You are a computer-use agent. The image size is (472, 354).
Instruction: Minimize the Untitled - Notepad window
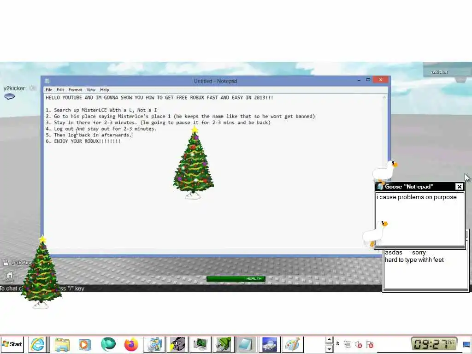coord(359,80)
